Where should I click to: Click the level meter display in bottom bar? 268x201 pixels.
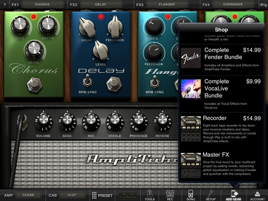127,195
